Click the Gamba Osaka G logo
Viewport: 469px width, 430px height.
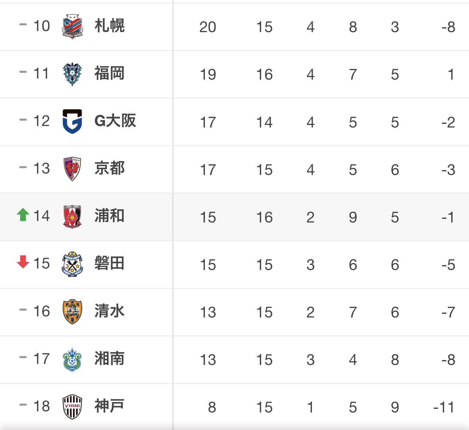click(x=72, y=121)
